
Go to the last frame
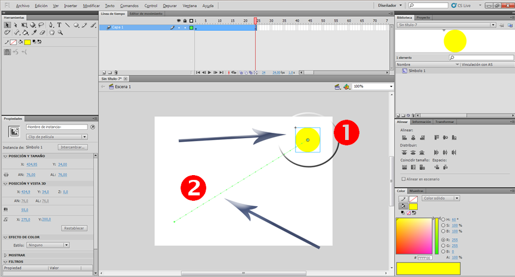(x=221, y=73)
